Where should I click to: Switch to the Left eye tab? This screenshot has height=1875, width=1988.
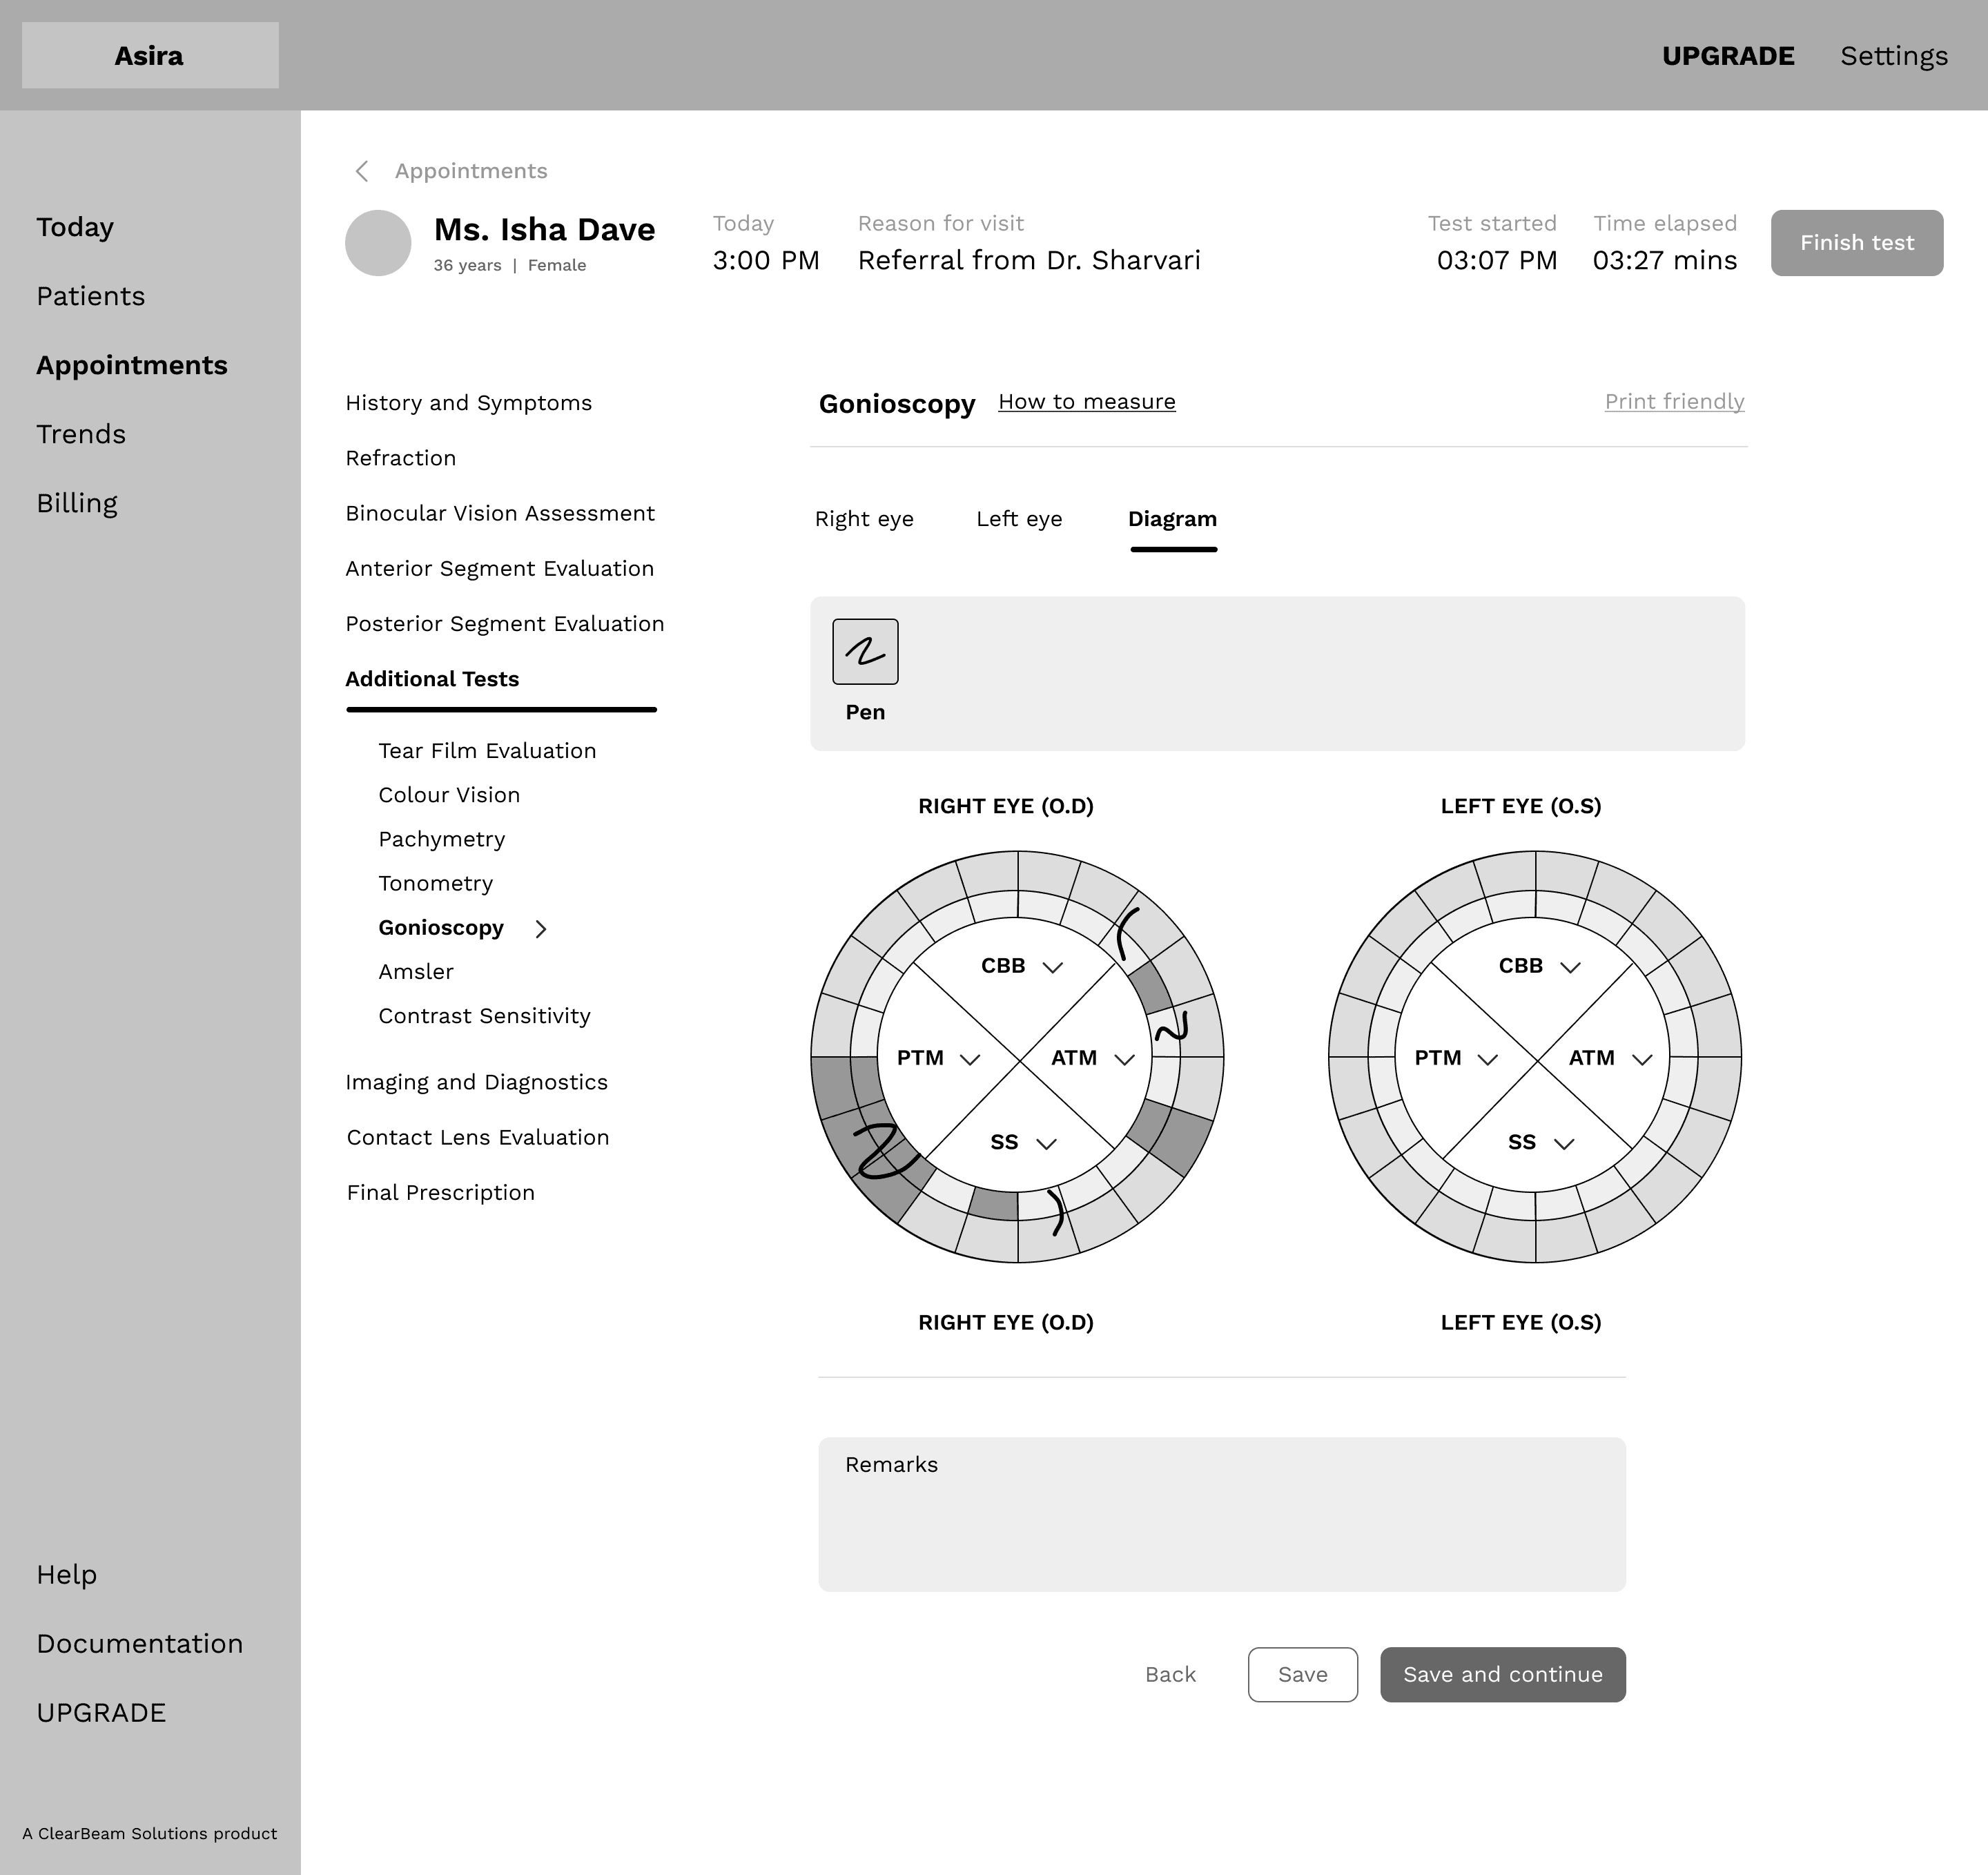[1019, 519]
